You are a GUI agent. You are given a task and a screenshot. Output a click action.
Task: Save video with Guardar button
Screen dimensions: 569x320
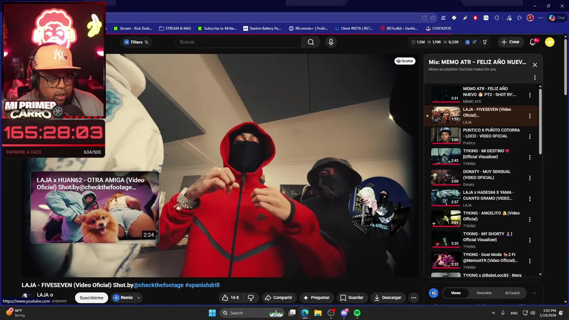click(x=352, y=298)
